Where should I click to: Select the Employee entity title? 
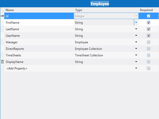pyautogui.click(x=100, y=4)
